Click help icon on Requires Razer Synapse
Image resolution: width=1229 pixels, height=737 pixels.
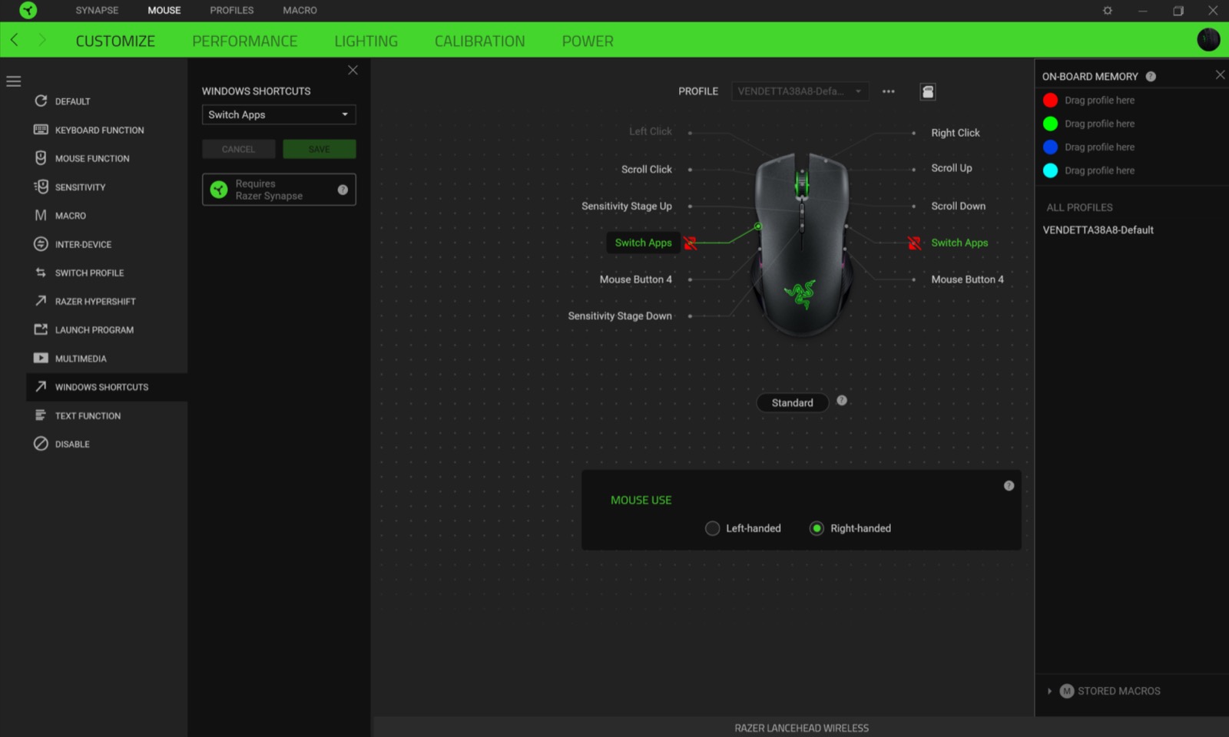pos(343,190)
